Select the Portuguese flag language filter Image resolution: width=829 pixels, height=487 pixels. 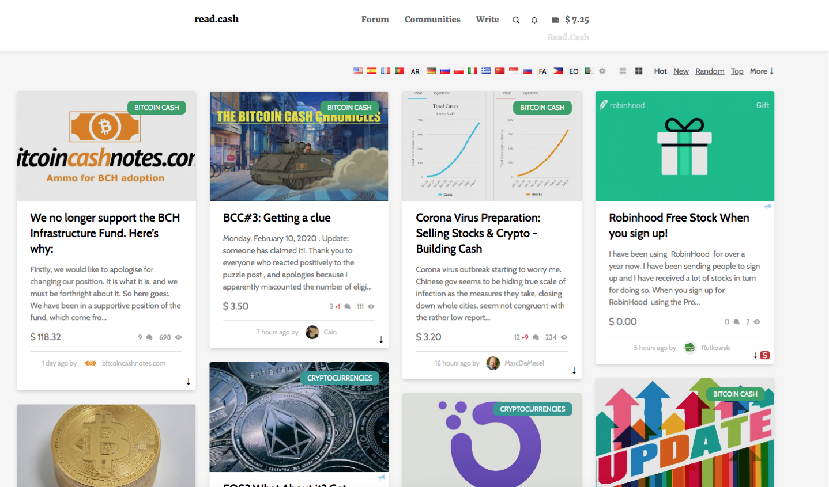(400, 71)
